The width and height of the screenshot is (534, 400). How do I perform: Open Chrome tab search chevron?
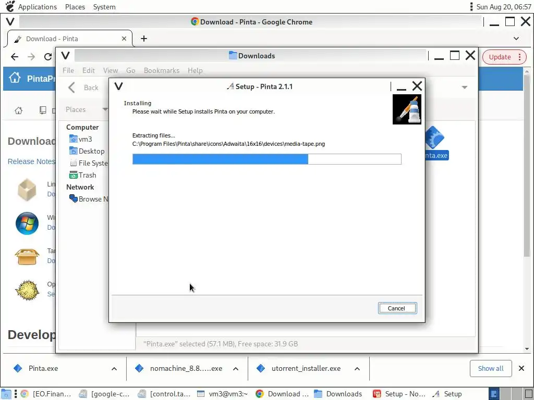516,39
